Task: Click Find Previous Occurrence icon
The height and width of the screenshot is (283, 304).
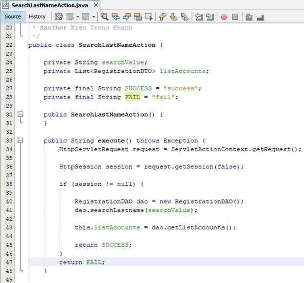Action: coord(115,17)
